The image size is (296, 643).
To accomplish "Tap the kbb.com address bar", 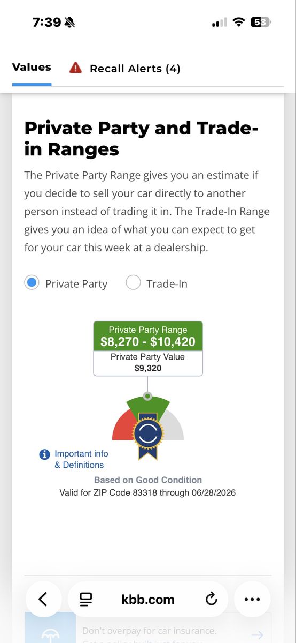I will 148,599.
